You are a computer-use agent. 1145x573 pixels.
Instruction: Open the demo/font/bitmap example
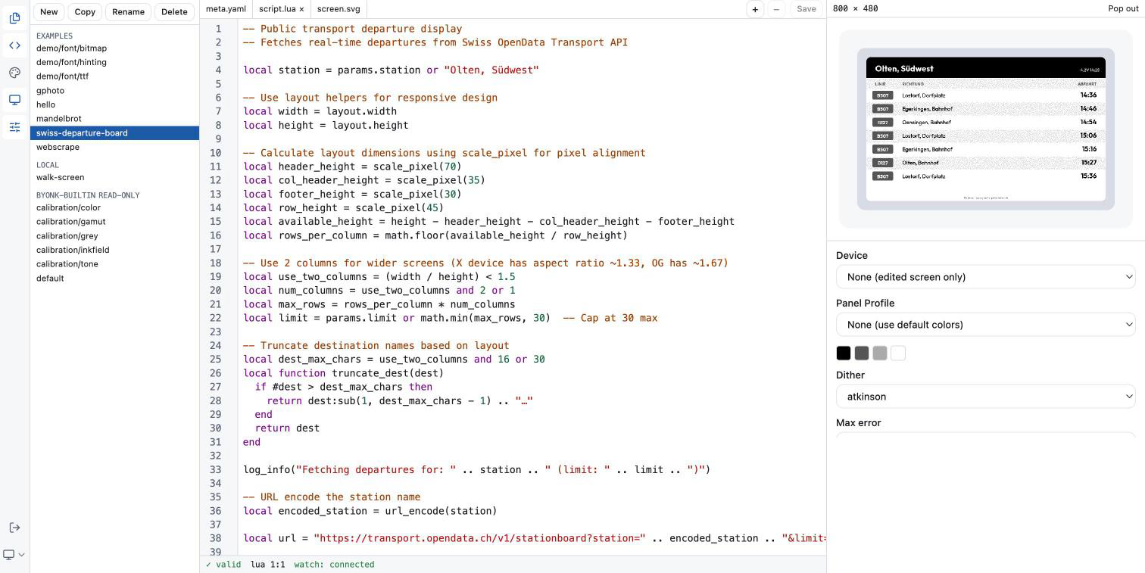(x=114, y=48)
